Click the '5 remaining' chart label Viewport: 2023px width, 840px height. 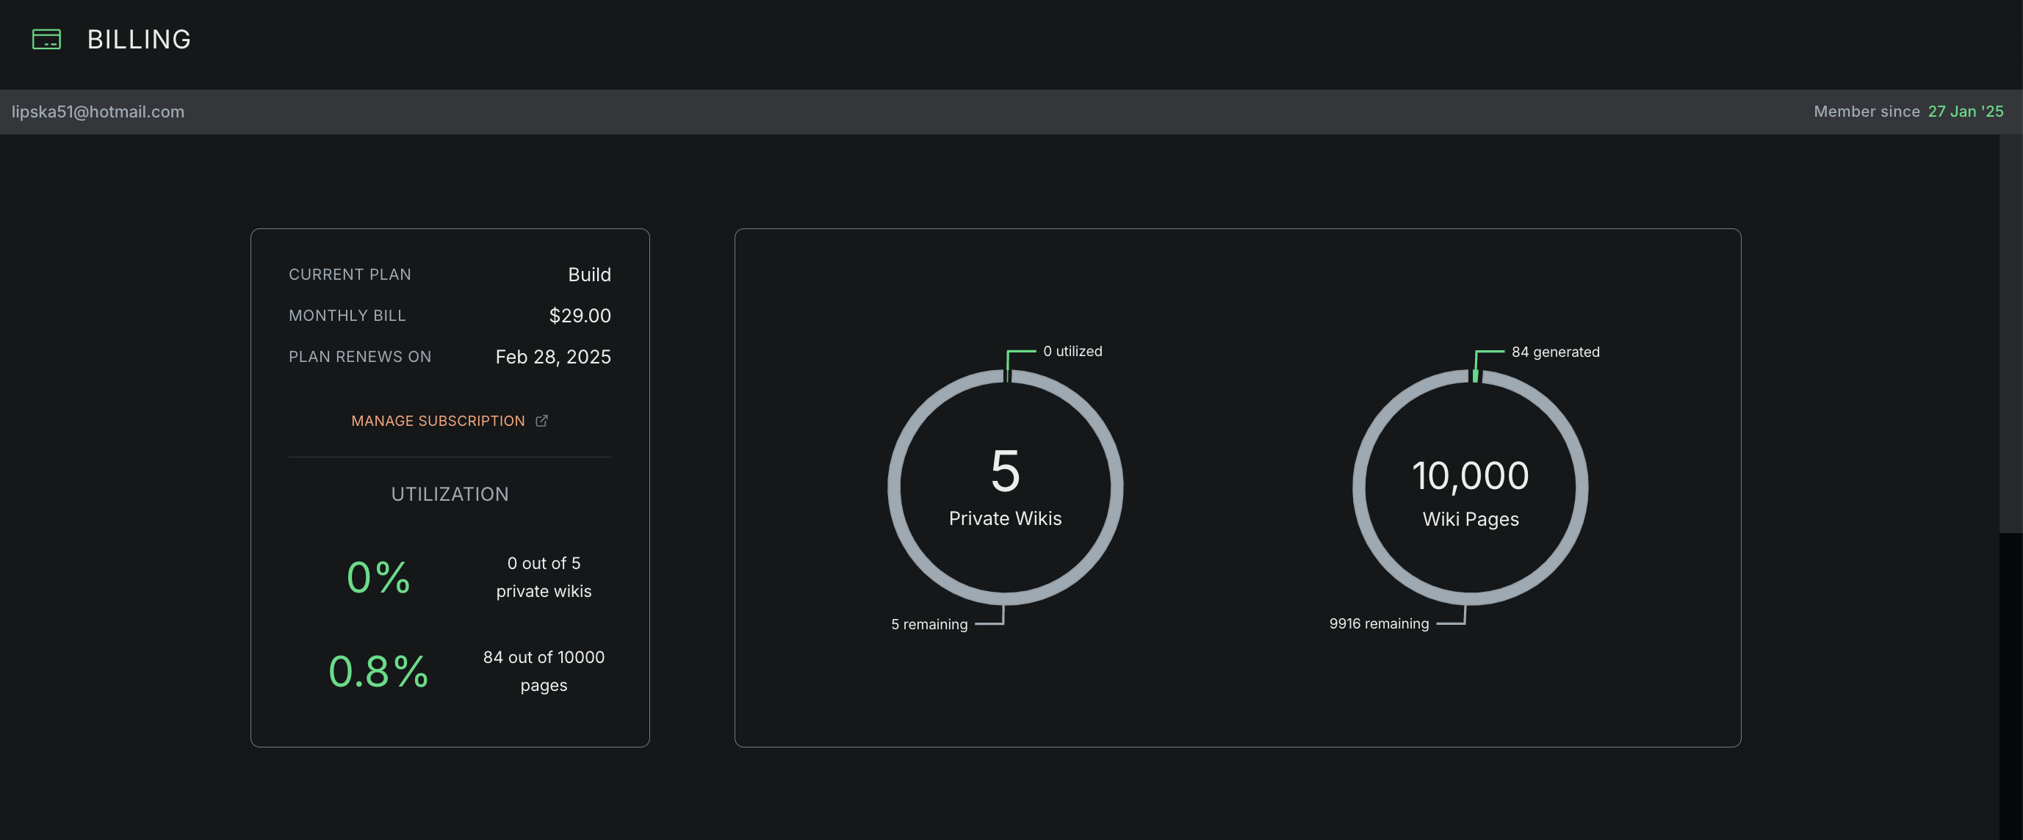(929, 624)
